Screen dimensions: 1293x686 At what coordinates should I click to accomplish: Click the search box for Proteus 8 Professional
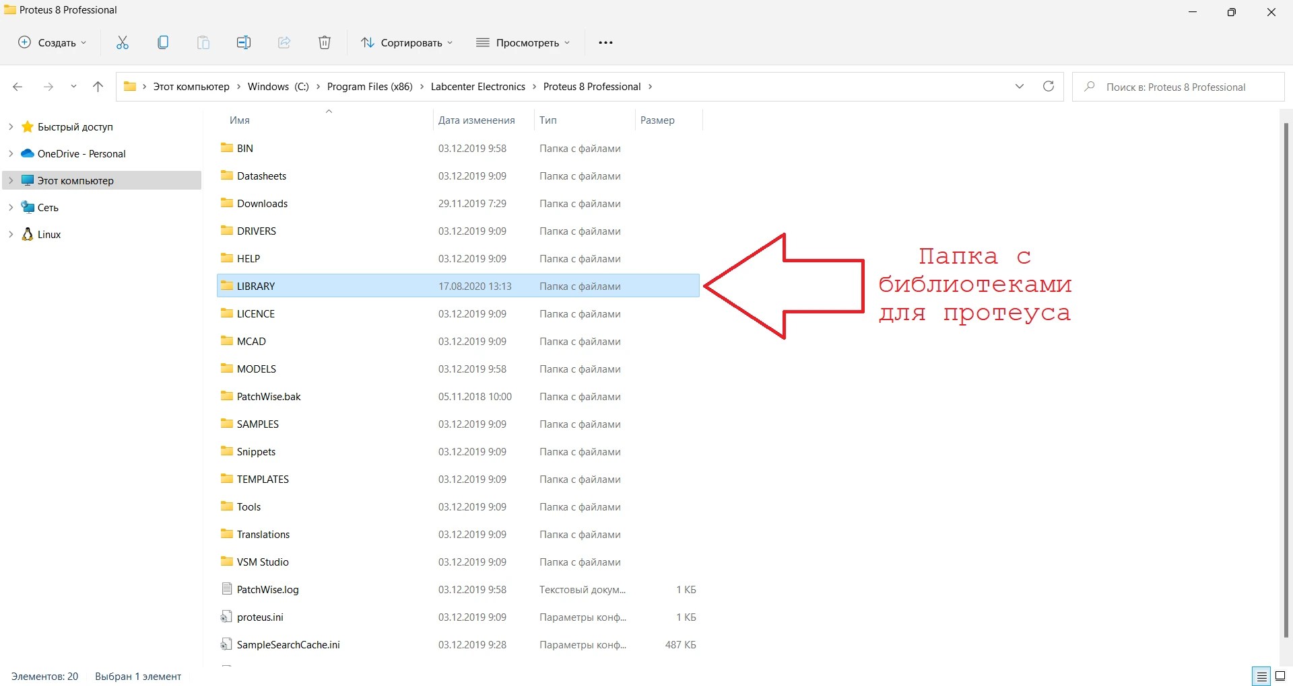(1179, 87)
